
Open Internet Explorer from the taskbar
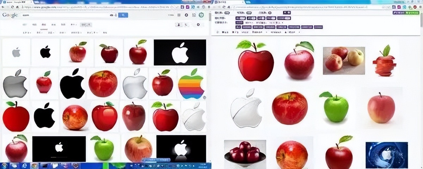click(x=24, y=165)
